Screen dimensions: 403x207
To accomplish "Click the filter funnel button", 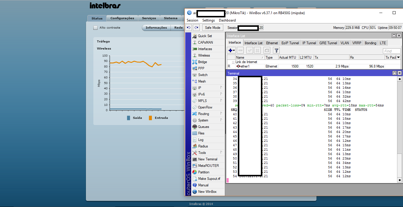I will pos(276,50).
